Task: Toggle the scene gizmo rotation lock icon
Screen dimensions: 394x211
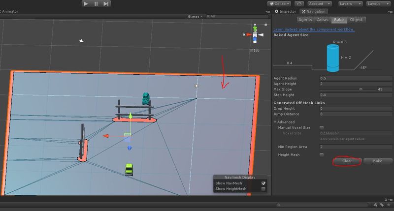Action: pos(265,24)
